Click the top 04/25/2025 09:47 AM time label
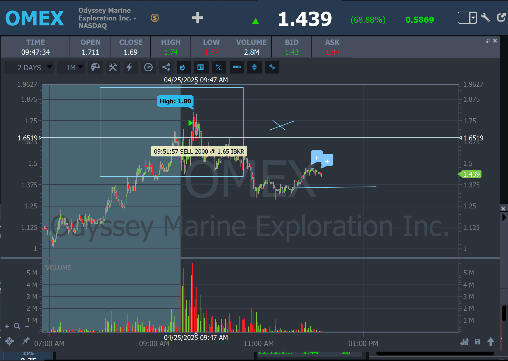508x361 pixels. 196,80
